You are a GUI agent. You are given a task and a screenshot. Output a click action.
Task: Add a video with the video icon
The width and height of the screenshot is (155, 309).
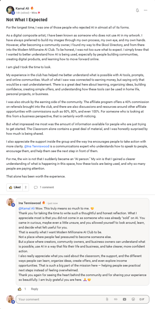(124, 299)
